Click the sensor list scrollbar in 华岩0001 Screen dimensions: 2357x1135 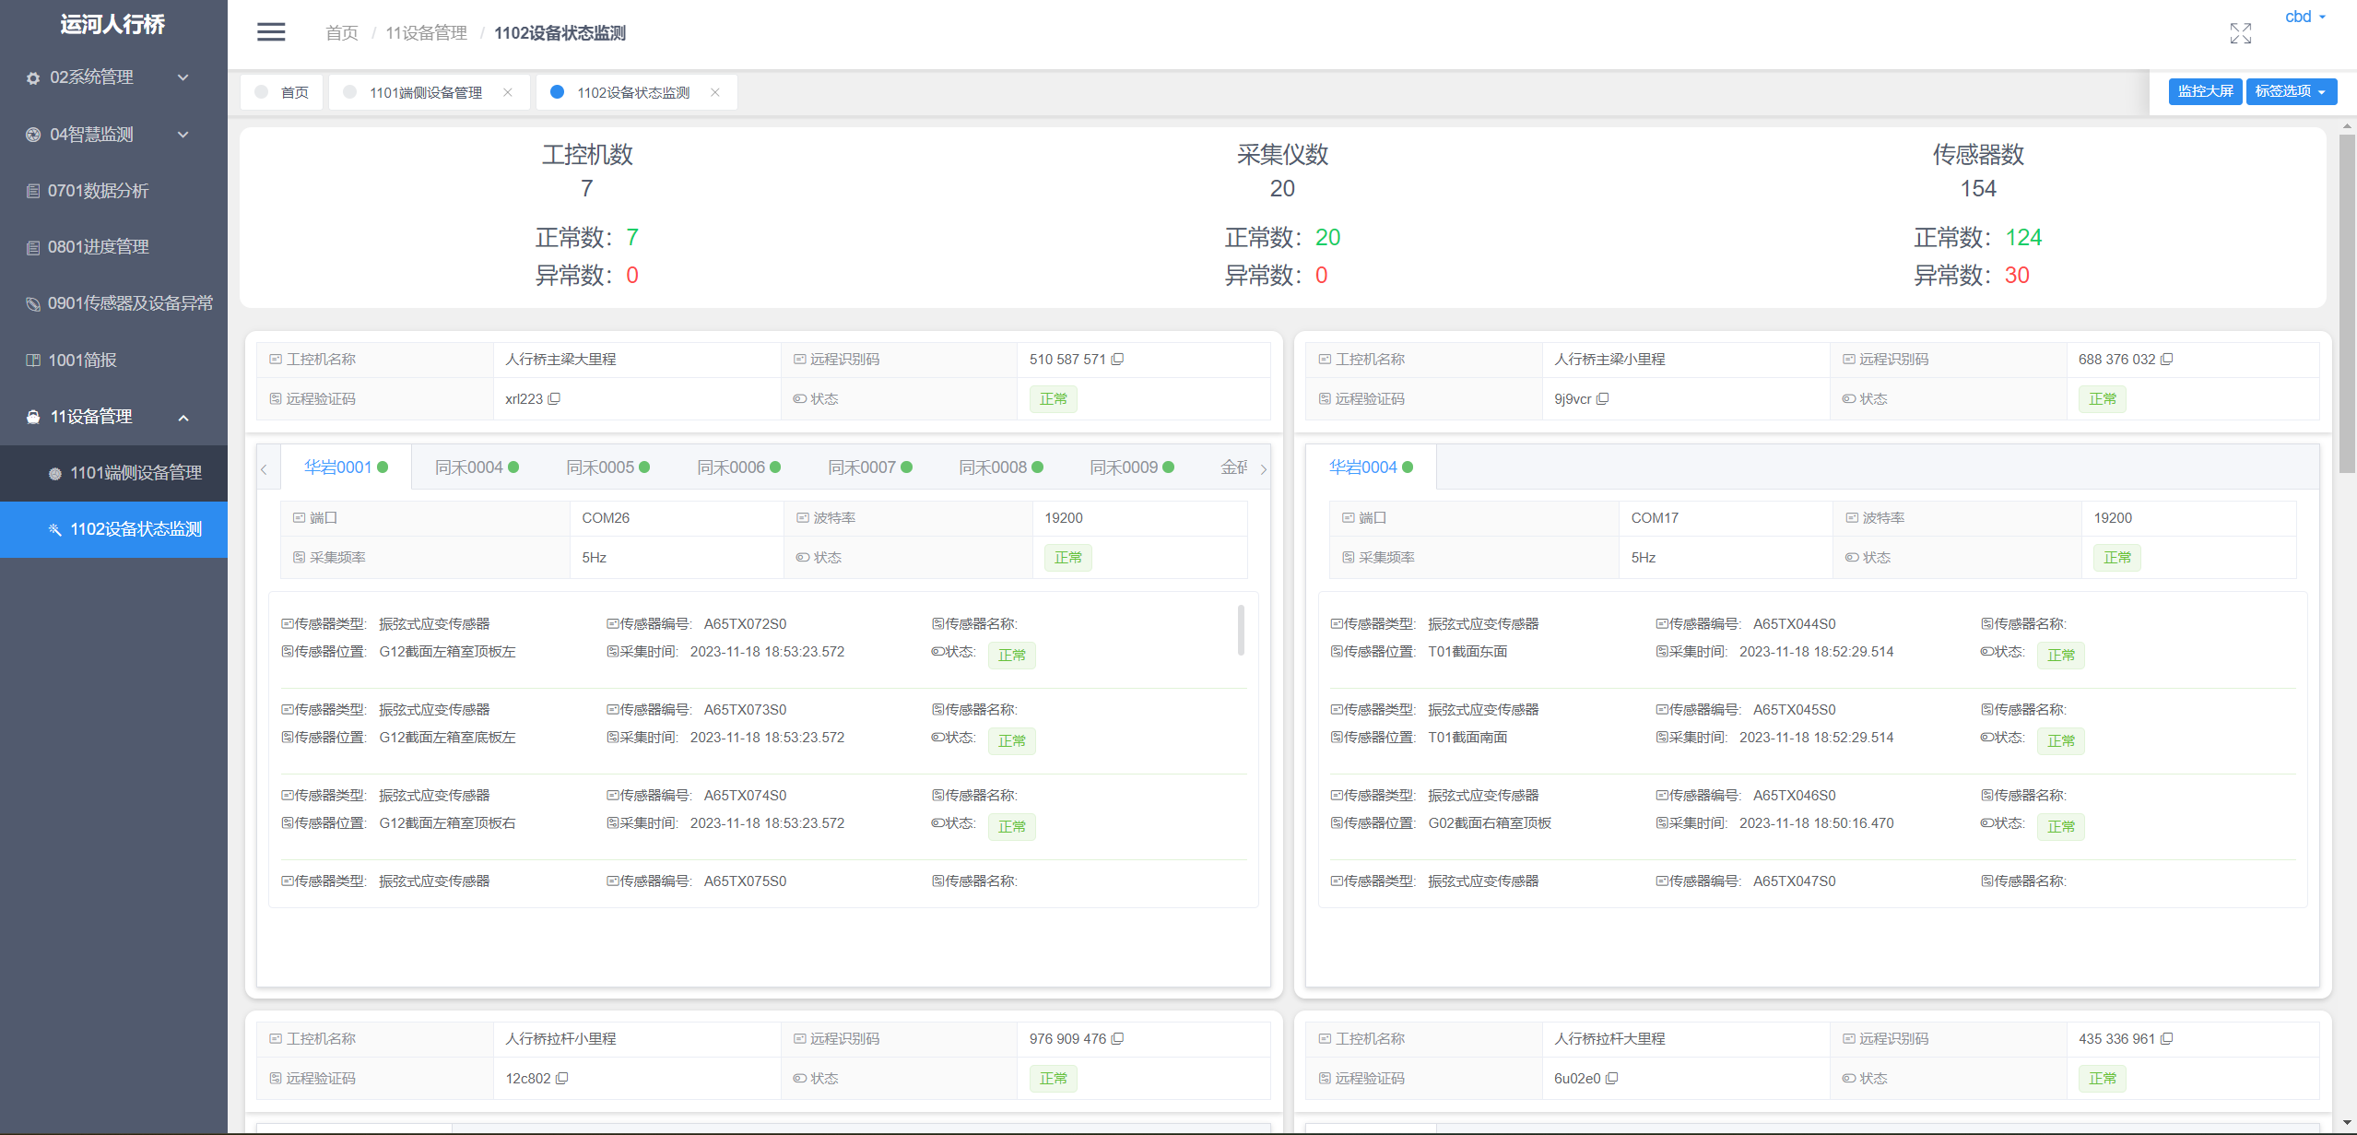click(1241, 631)
